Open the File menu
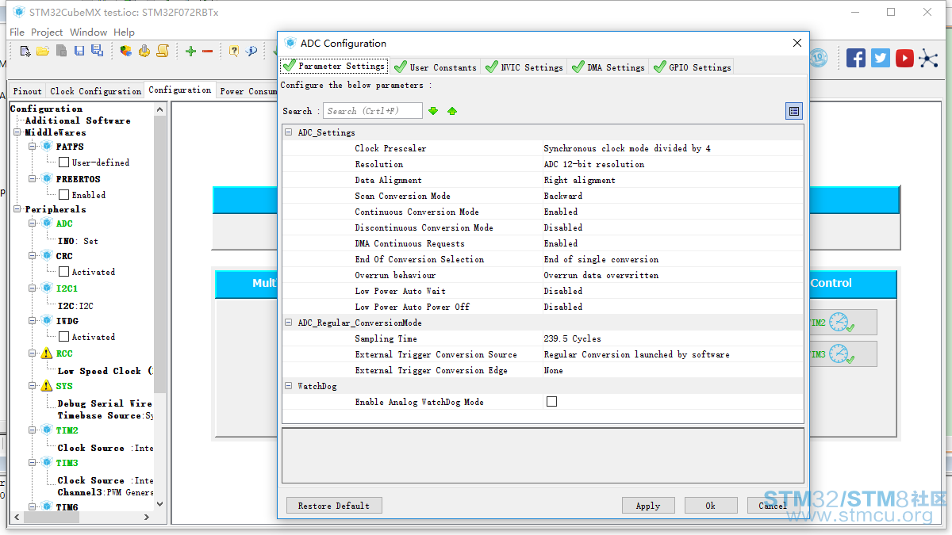 click(17, 32)
